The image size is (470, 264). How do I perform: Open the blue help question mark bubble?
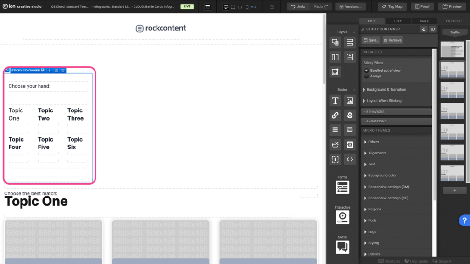[x=464, y=220]
